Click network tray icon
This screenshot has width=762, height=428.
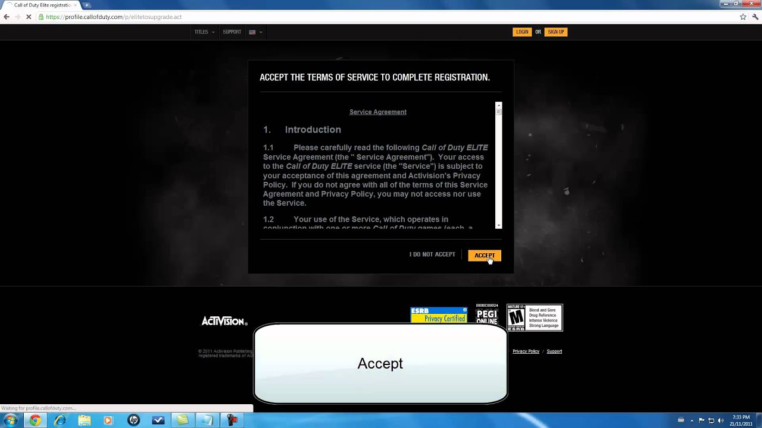tap(711, 420)
